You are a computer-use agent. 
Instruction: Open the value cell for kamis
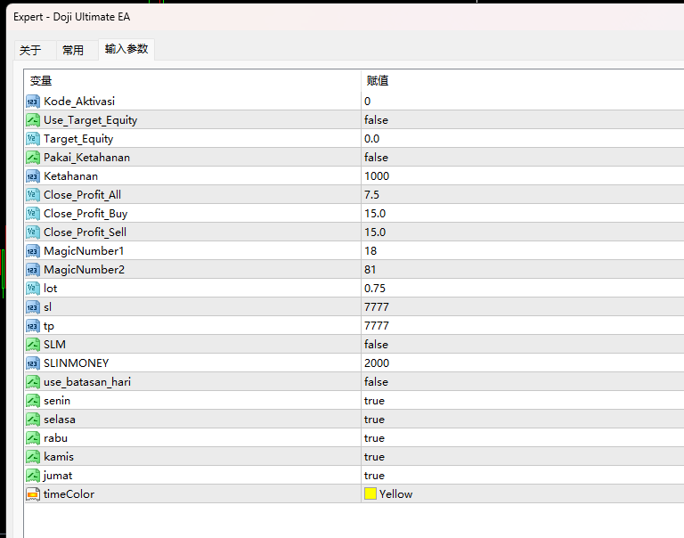pos(523,457)
